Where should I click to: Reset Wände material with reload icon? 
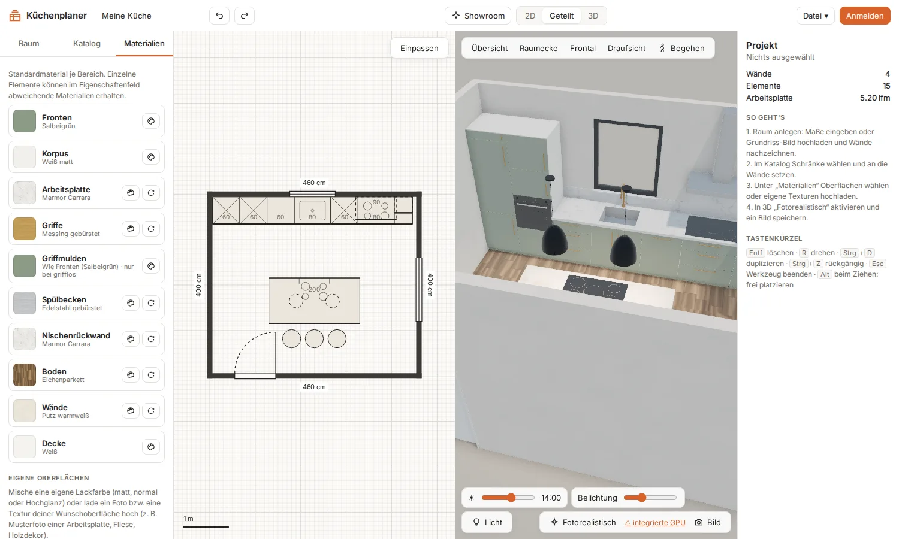(151, 411)
